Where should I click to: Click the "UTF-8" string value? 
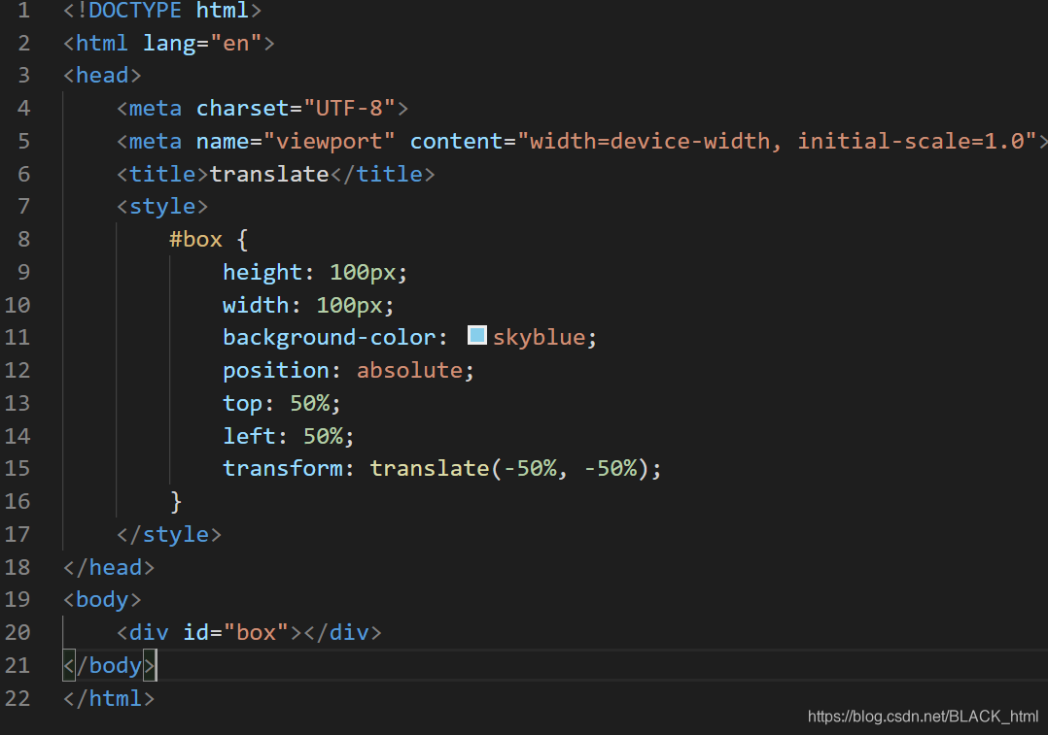(x=350, y=108)
